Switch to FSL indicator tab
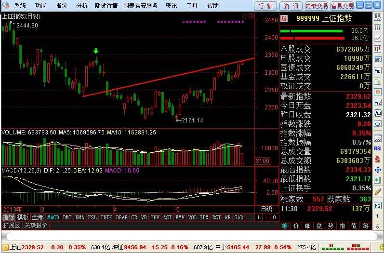384x253 pixels. [93, 217]
